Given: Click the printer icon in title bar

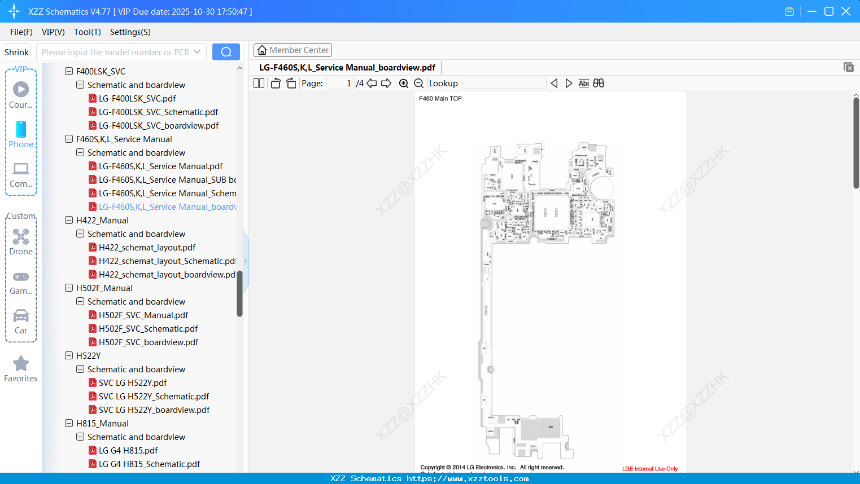Looking at the screenshot, I should click(789, 11).
